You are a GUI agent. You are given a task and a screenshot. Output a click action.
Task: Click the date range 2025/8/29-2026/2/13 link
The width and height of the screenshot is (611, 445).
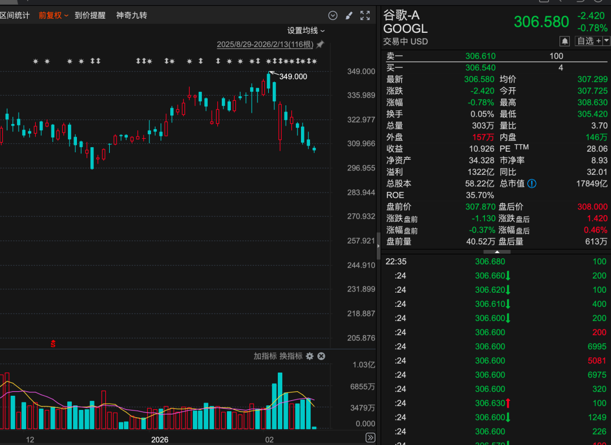point(265,45)
